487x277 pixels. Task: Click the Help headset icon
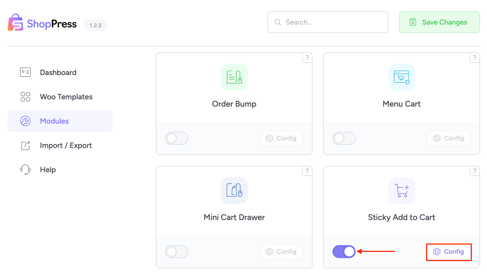(x=25, y=170)
